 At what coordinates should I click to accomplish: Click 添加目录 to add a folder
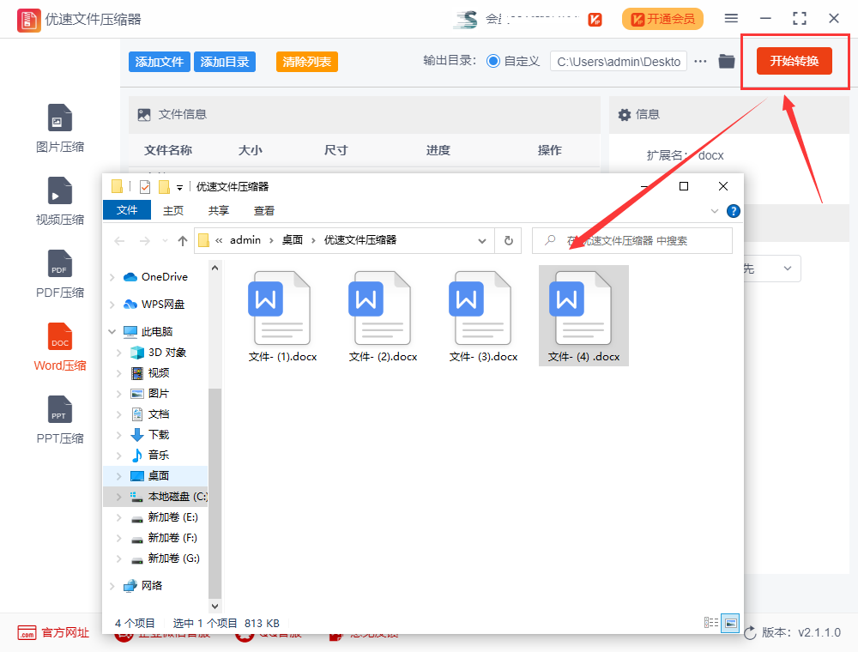click(x=224, y=62)
